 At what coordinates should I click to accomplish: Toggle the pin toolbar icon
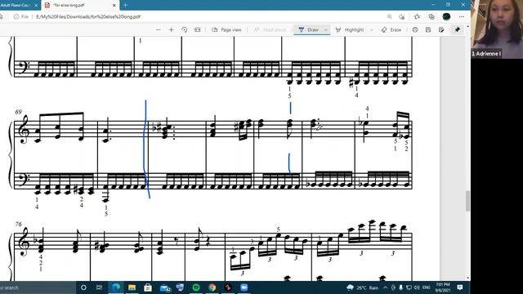pos(458,29)
